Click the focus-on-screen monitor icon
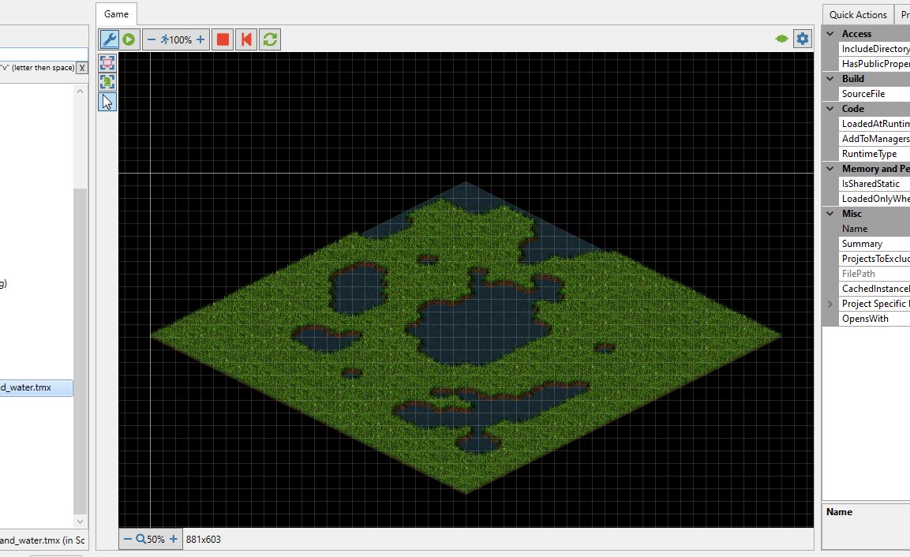 pos(107,62)
